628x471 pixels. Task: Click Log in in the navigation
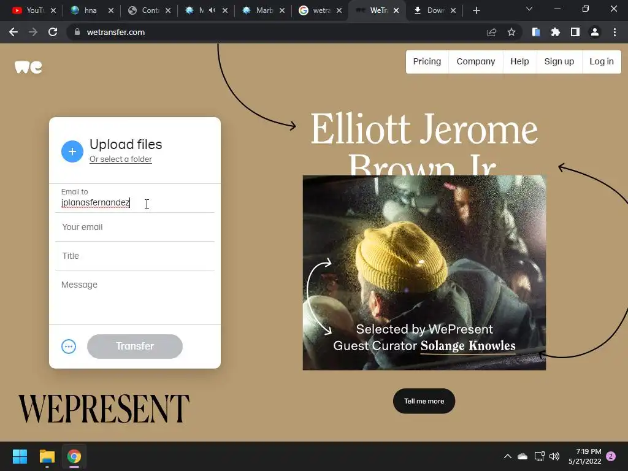[602, 62]
